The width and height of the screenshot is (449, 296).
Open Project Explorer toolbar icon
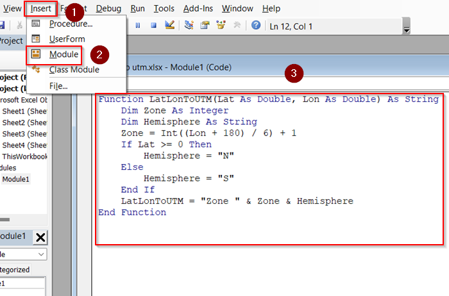coord(189,25)
